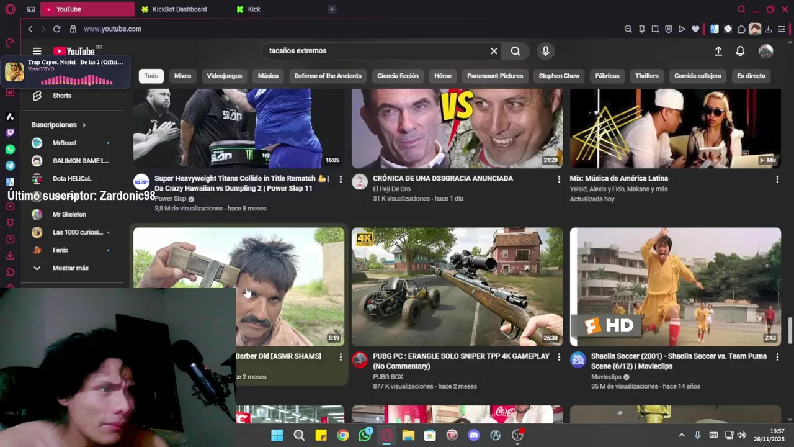Start voice search with the microphone
Screen dimensions: 794x447
545,51
